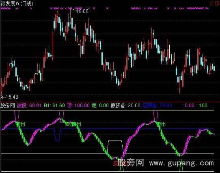
Task: Click the indicator name 股旁网
Action: tap(8, 105)
